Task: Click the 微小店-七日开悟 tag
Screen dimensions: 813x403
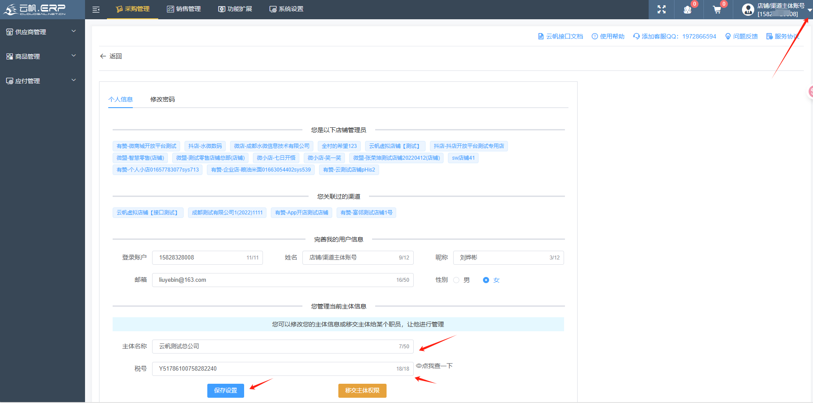Action: [276, 158]
